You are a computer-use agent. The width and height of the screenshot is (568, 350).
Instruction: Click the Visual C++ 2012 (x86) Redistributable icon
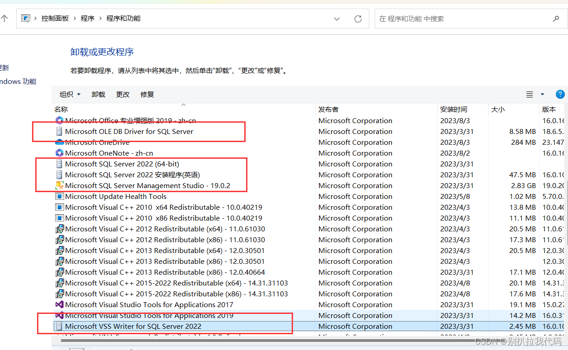59,239
